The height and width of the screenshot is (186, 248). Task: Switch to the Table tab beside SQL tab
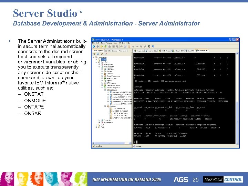[x=164, y=51]
